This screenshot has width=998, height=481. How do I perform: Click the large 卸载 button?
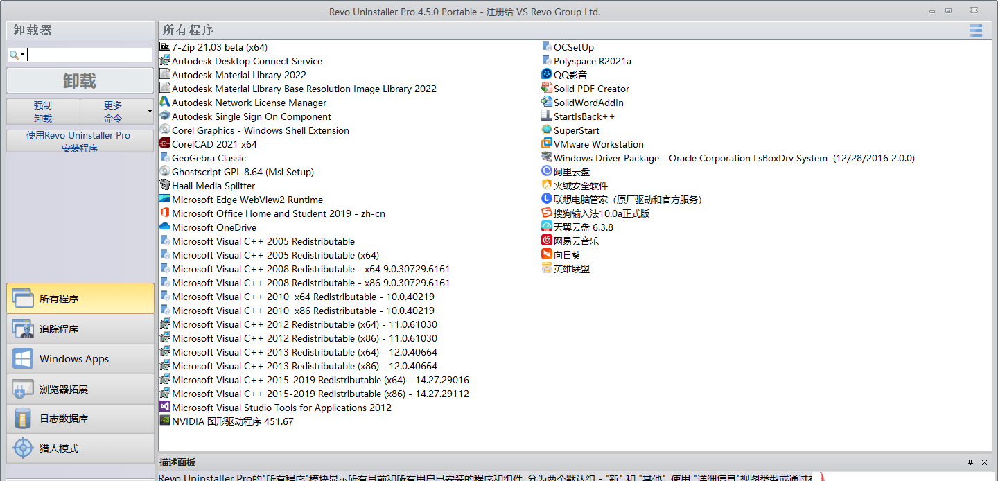click(80, 80)
